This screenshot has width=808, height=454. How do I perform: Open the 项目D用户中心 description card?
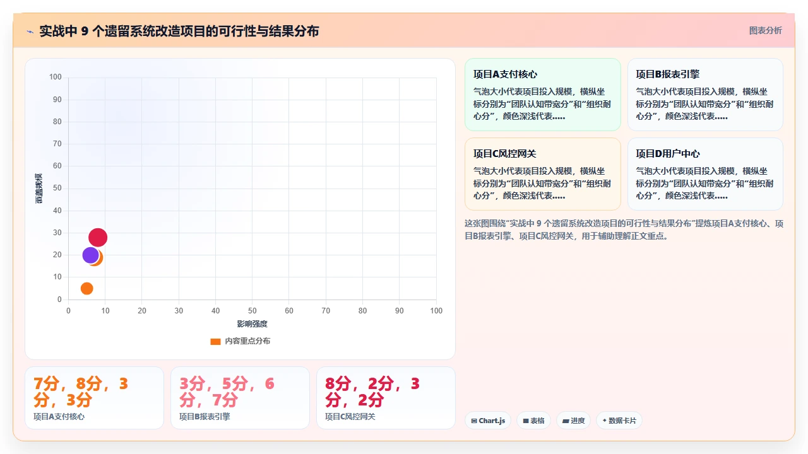tap(705, 174)
